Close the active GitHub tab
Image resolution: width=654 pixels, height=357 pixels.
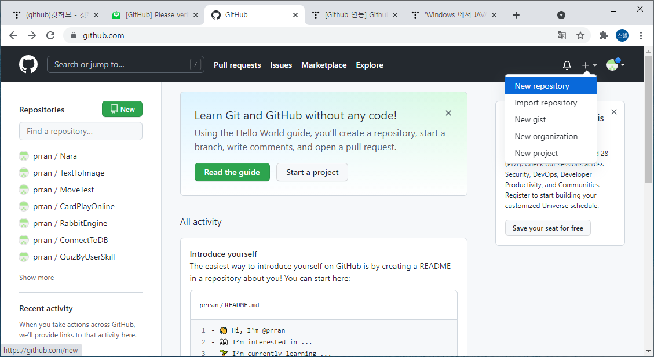click(x=295, y=15)
